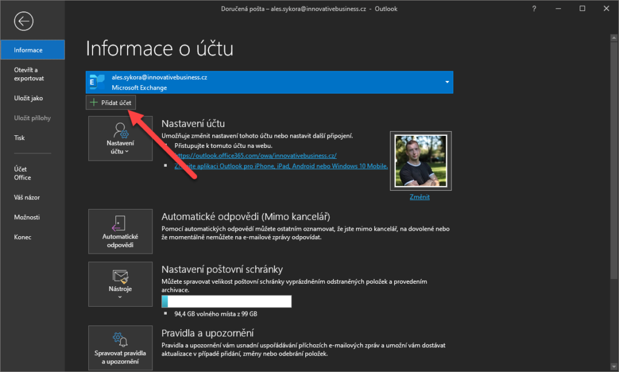Click the Informace o účtu heading
The width and height of the screenshot is (619, 372).
(x=160, y=48)
